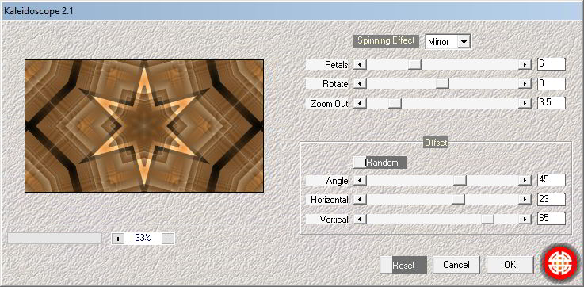Click the right arrow on the Vertical slider
This screenshot has width=584, height=287.
tap(525, 219)
